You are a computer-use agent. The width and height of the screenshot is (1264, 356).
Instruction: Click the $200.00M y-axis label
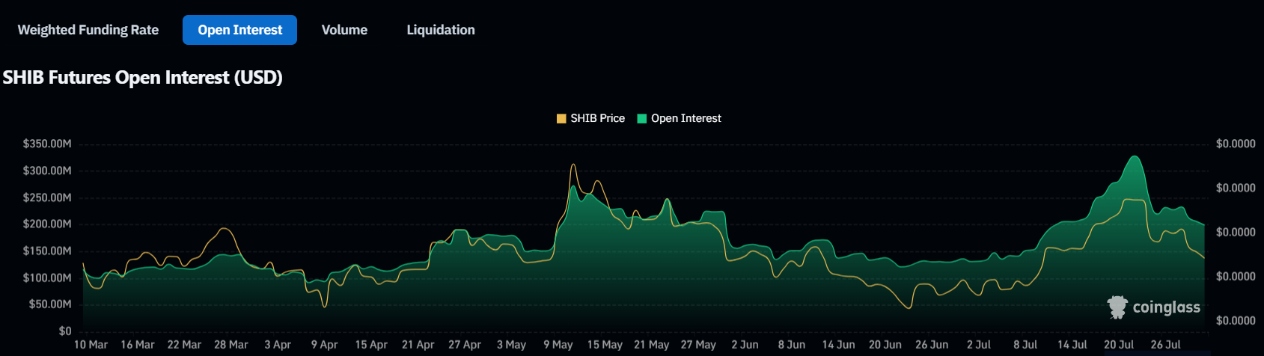point(47,224)
